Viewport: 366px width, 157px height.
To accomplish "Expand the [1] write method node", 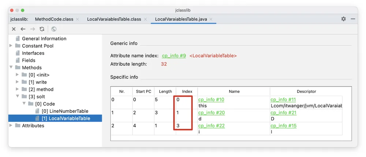I will point(17,82).
